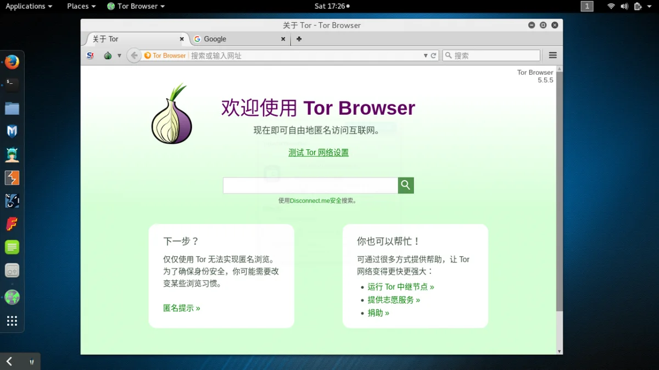Viewport: 659px width, 370px height.
Task: Click the magnifier in the toolbar search box
Action: click(449, 55)
